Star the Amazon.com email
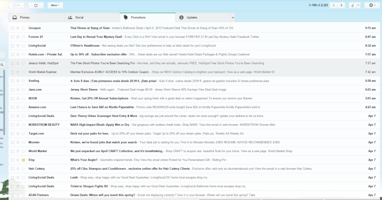 click(18, 107)
